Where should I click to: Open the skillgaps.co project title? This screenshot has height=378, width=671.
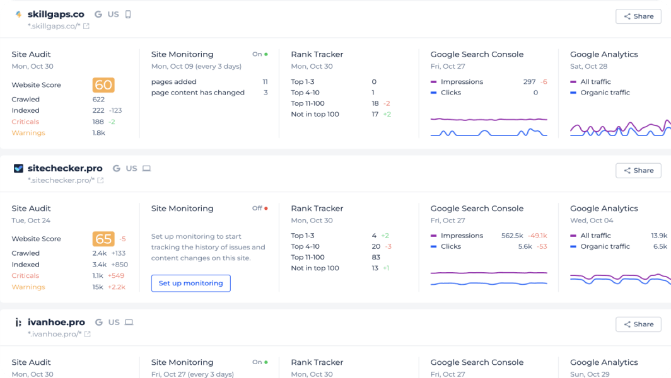56,14
